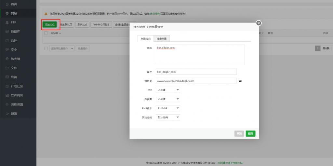Click the grid icon beside 软件商店
This screenshot has width=333, height=166.
[x=7, y=95]
